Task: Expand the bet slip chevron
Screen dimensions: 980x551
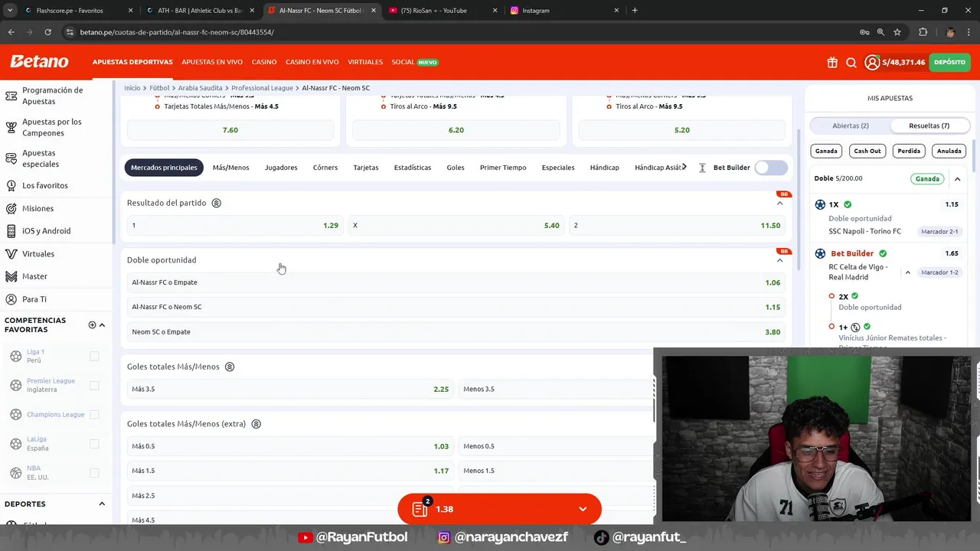Action: (x=583, y=509)
